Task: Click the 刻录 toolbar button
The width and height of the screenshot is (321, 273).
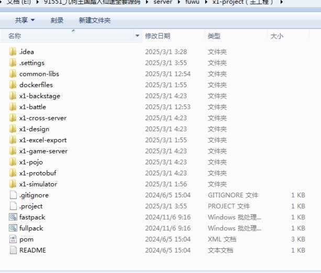Action: (57, 20)
